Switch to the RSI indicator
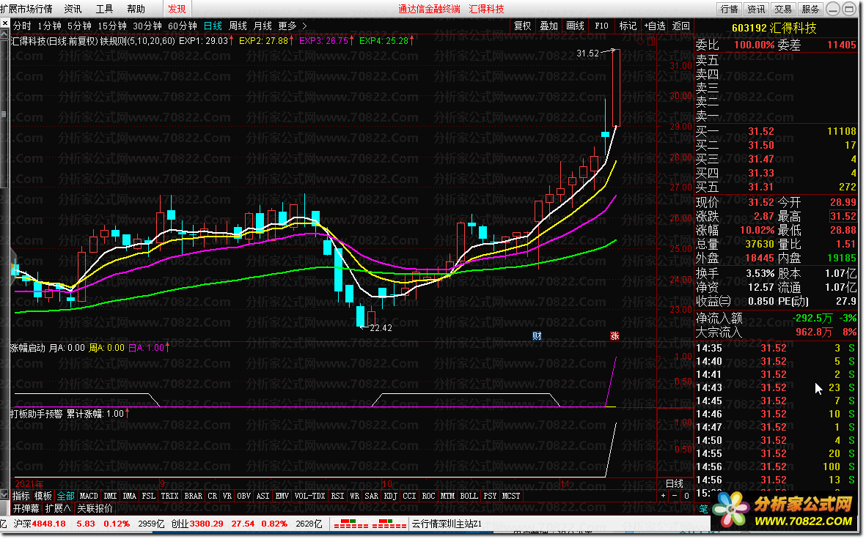 coord(337,496)
